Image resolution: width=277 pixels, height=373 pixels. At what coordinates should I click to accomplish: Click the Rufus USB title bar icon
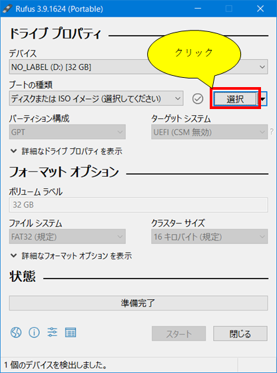7,9
